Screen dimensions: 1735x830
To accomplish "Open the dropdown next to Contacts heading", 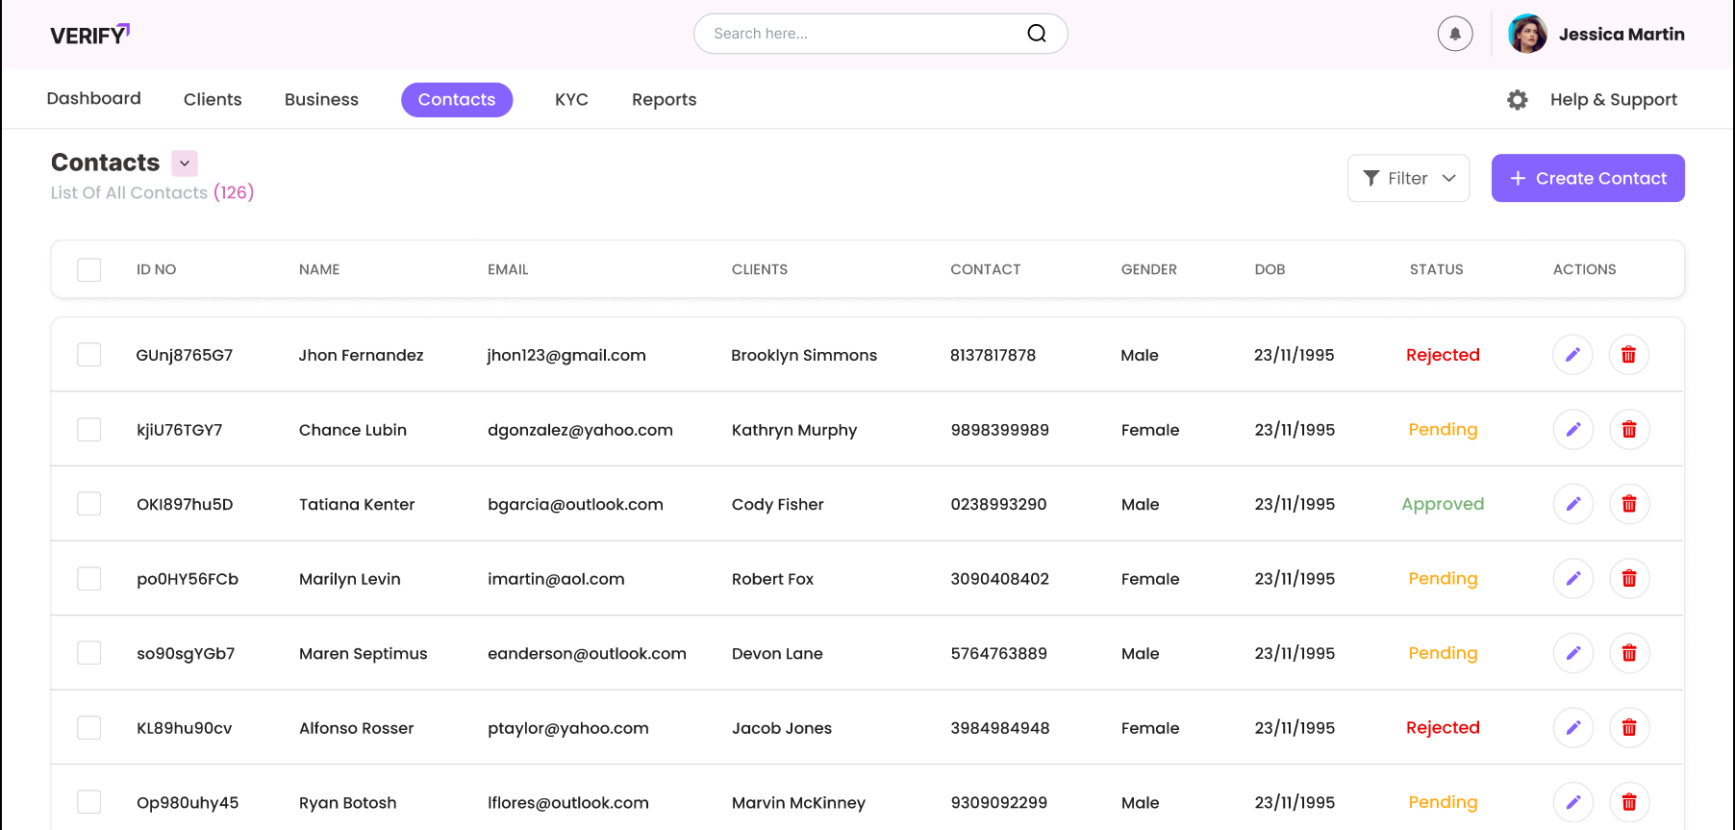I will click(x=185, y=163).
